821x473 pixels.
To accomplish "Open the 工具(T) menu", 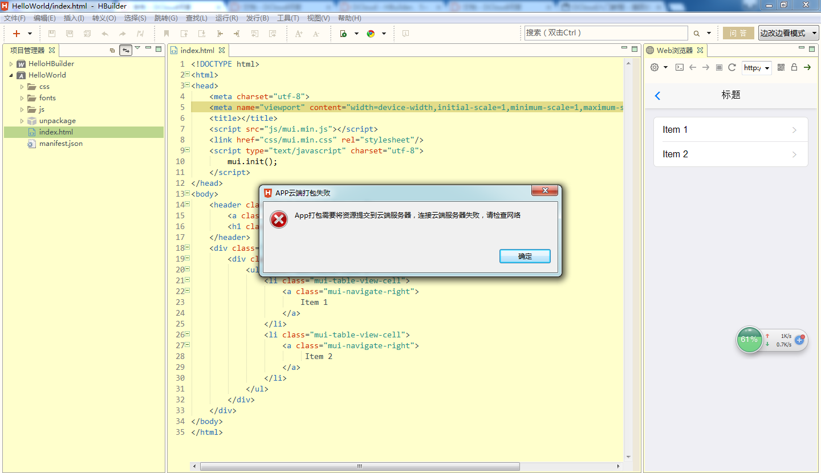I will tap(288, 18).
